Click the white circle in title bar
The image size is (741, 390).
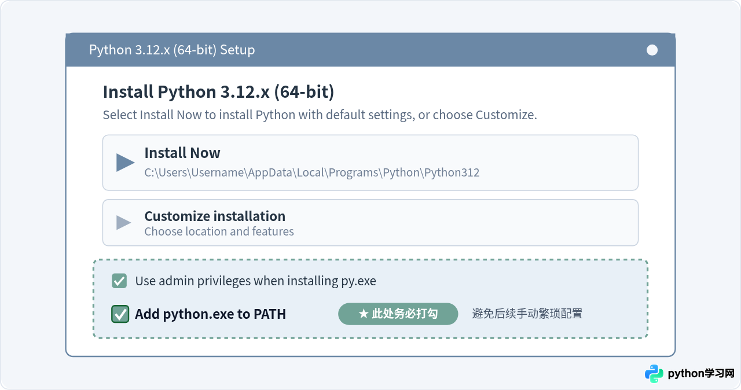(652, 50)
